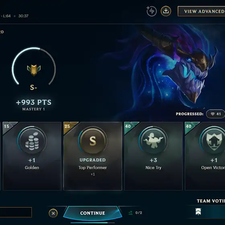Click the download replay icon
This screenshot has height=225, width=225.
point(166,11)
